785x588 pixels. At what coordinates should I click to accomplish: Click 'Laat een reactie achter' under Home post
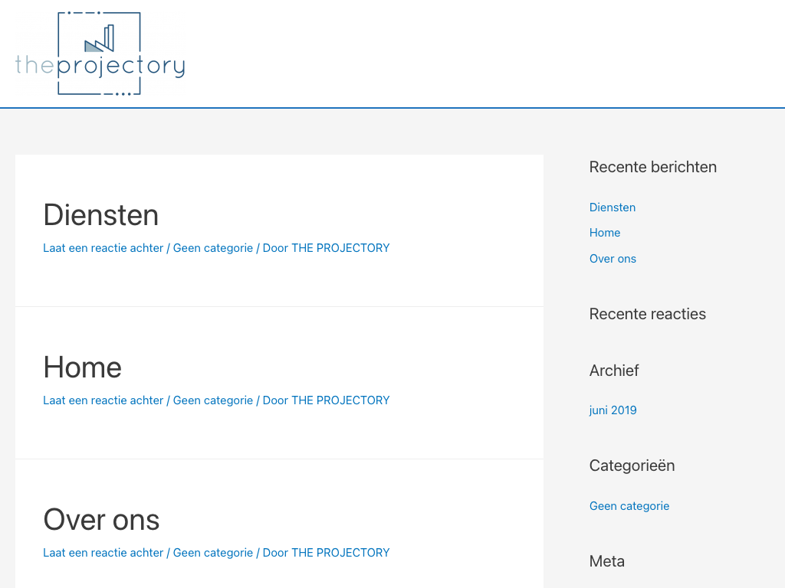(103, 400)
